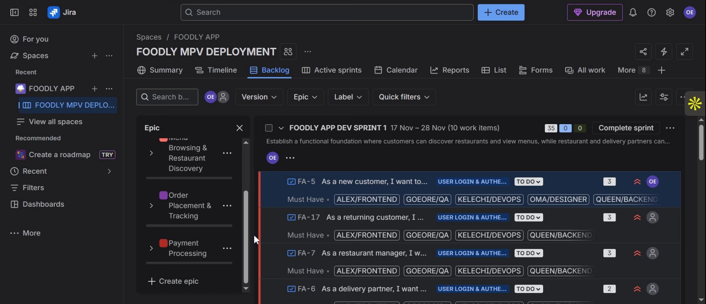Click the share icon
Image resolution: width=706 pixels, height=304 pixels.
pos(643,52)
